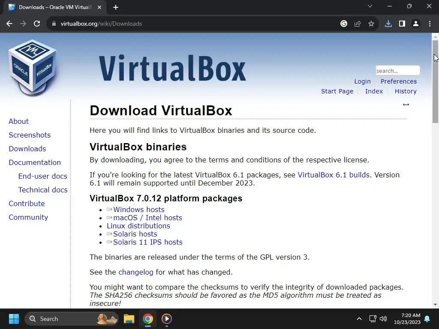Click the VirtualBox banner title
The width and height of the screenshot is (439, 329).
click(172, 69)
